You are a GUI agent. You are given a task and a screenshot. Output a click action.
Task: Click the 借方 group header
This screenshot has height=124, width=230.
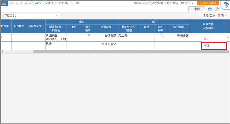[x=82, y=22]
